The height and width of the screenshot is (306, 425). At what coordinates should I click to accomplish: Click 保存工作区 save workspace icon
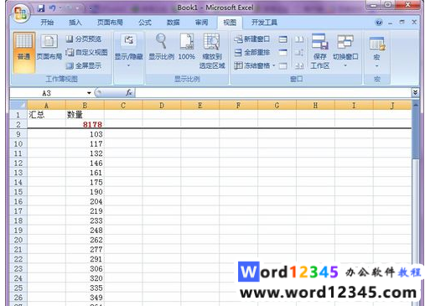point(320,51)
